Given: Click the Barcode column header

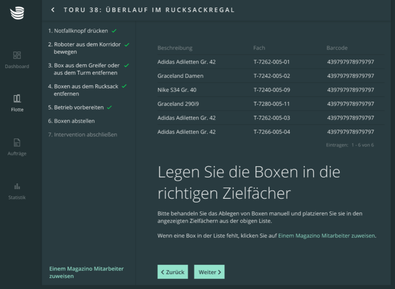Looking at the screenshot, I should coord(337,48).
